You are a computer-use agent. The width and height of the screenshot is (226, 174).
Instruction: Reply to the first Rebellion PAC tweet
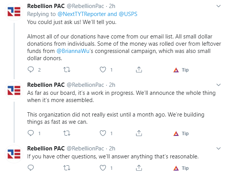pos(31,70)
